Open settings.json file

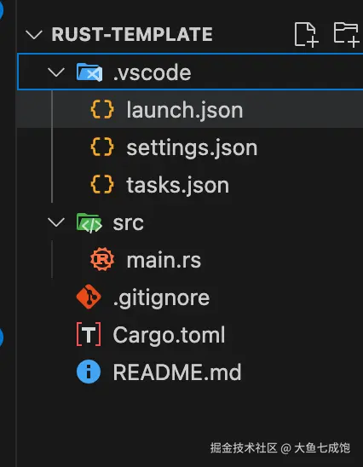pos(190,147)
